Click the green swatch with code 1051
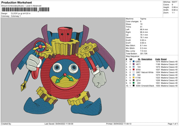The width and height of the screenshot is (179, 126). (x=133, y=83)
